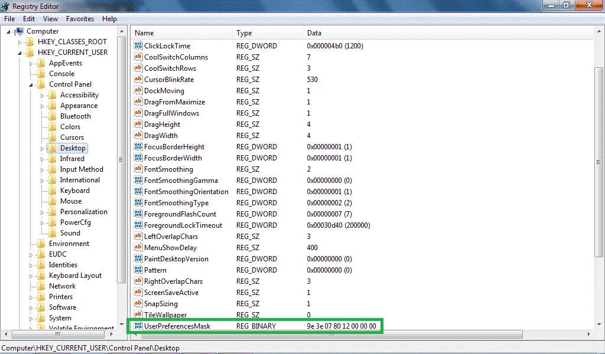Collapse the Computer root node
The width and height of the screenshot is (605, 354).
(8, 32)
